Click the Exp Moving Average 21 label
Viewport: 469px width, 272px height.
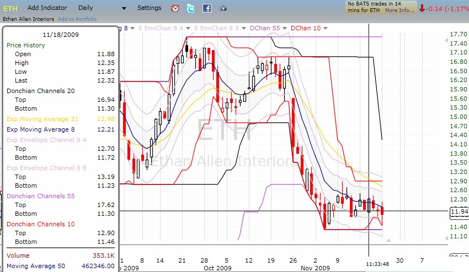click(42, 119)
